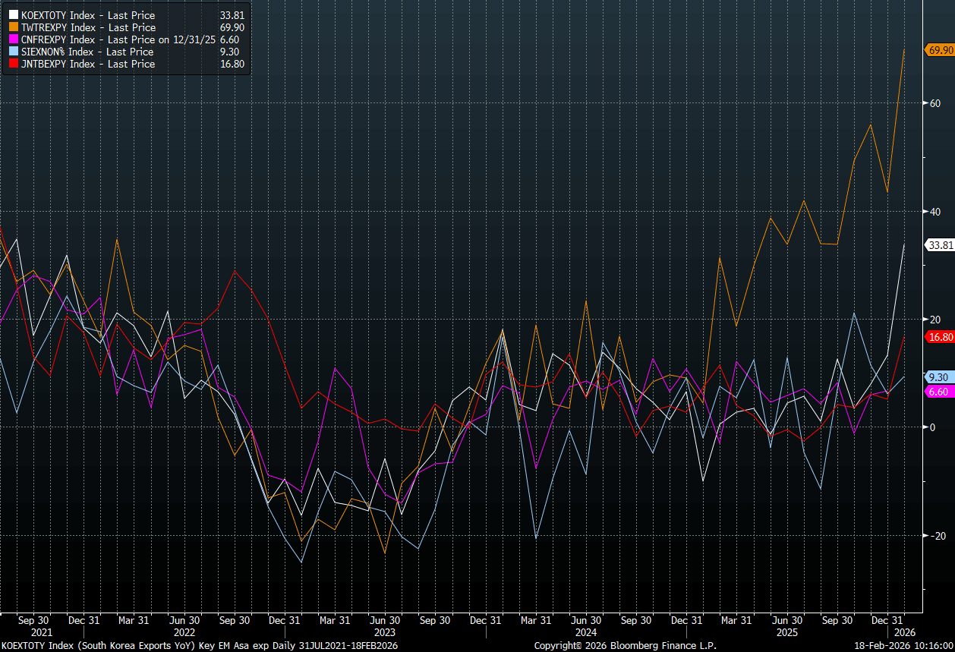
Task: Click the red JNTBEXPY legend color square
Action: 14,64
